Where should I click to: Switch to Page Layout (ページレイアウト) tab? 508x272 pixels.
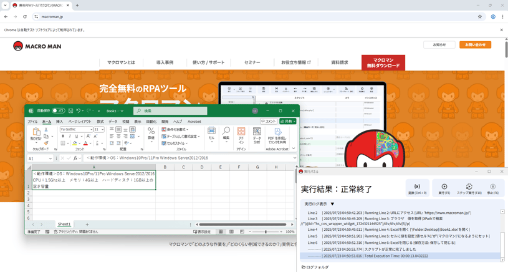[80, 122]
